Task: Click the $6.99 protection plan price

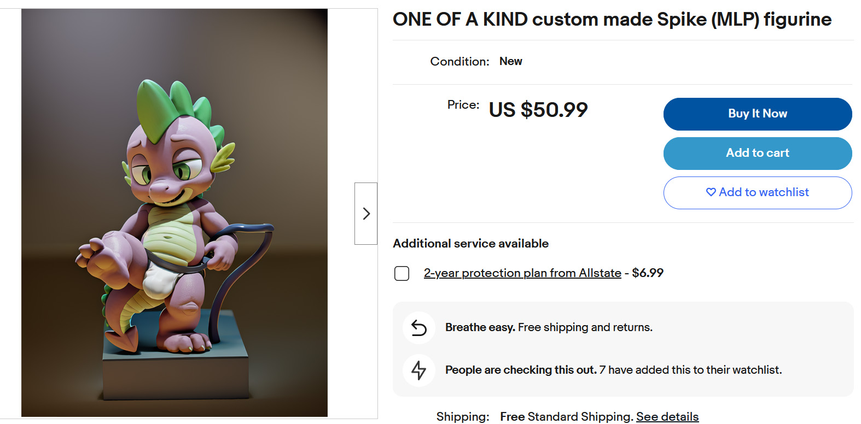Action: click(648, 273)
